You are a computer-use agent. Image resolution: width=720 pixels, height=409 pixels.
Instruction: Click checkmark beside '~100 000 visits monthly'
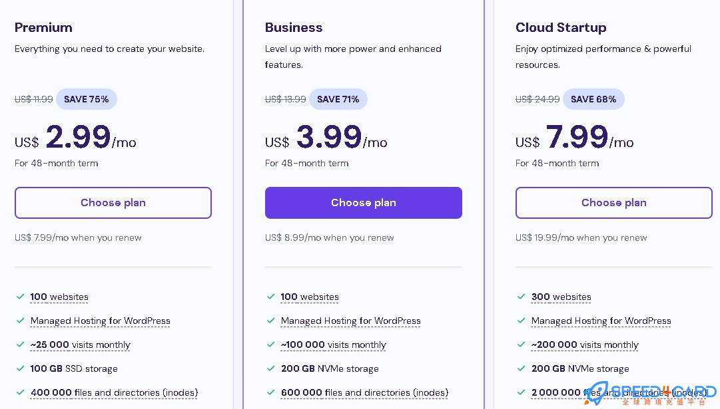click(270, 344)
